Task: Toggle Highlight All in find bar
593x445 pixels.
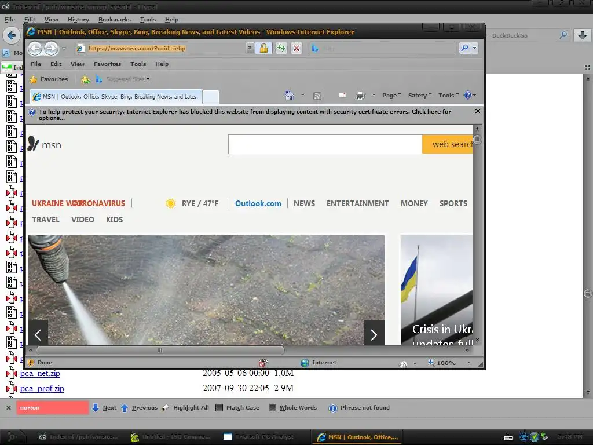Action: click(185, 407)
